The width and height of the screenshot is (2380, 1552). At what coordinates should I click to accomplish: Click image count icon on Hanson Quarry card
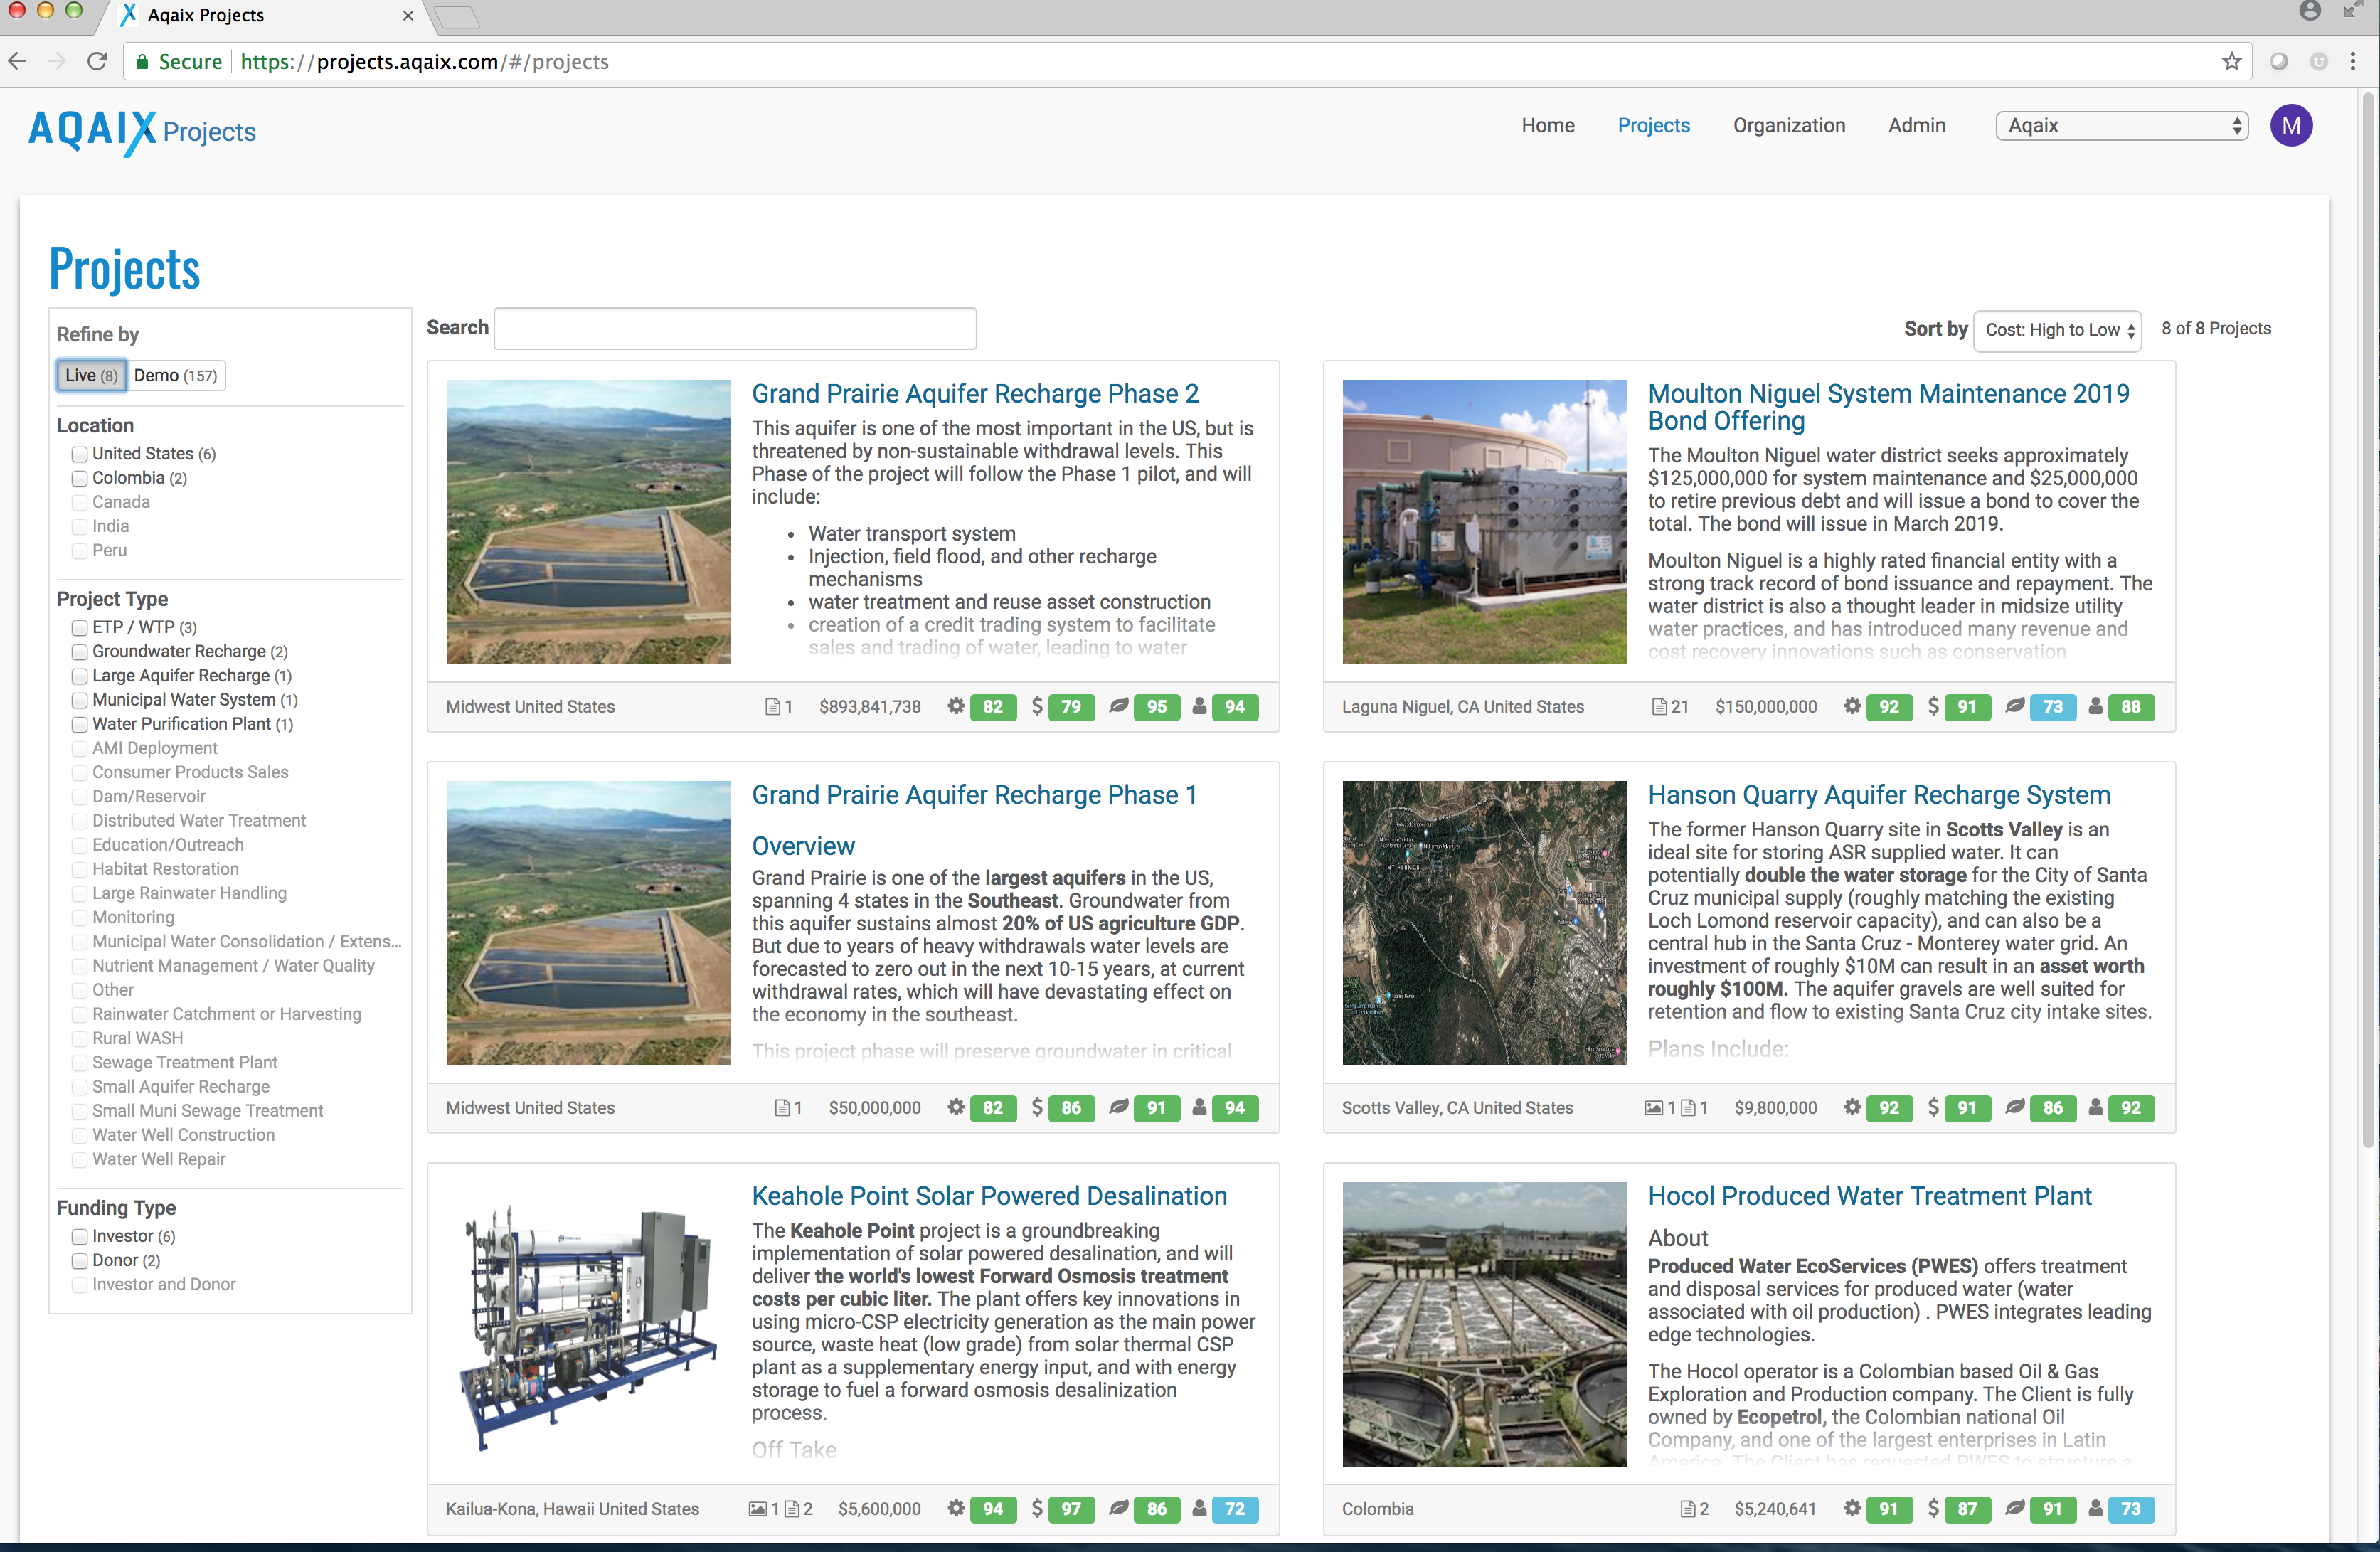pos(1654,1108)
